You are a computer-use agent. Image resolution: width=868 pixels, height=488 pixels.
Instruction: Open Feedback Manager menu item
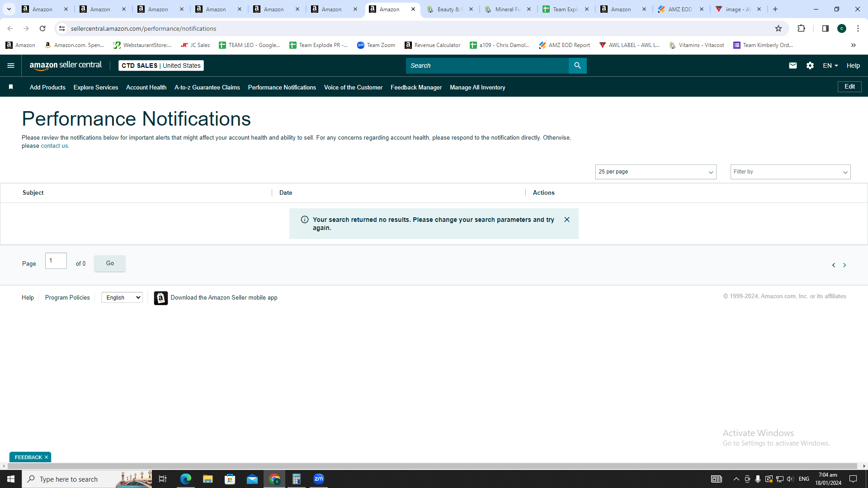pos(416,87)
